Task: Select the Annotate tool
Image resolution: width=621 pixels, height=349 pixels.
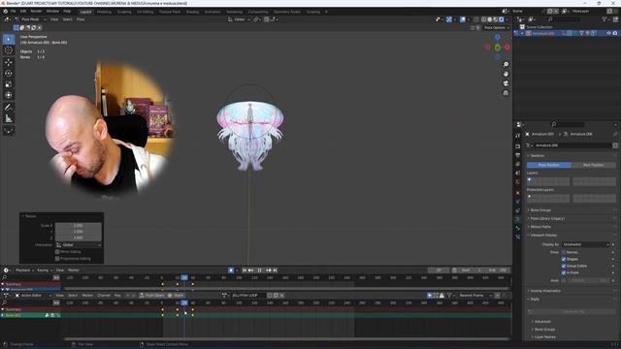Action: click(x=9, y=108)
